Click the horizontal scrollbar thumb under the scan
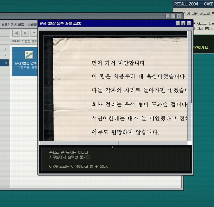This screenshot has width=214, height=207. (79, 143)
